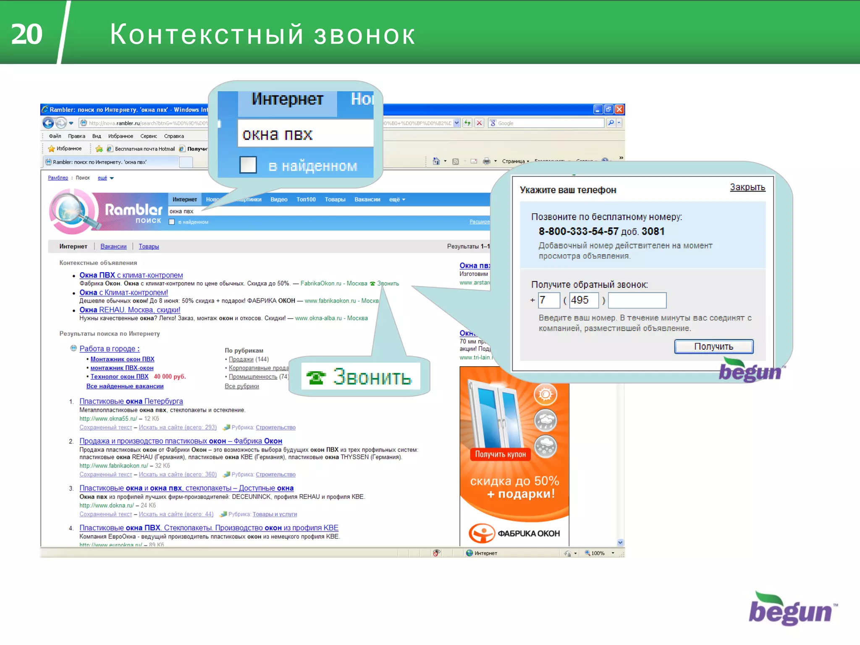Select the Rambler поиск browser tab

click(111, 162)
